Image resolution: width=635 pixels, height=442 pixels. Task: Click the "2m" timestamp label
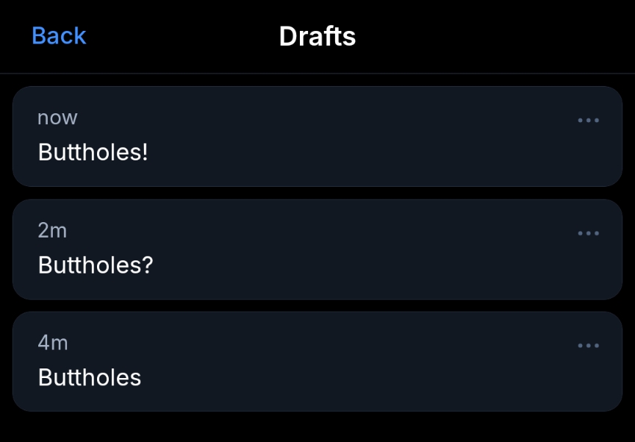[52, 231]
